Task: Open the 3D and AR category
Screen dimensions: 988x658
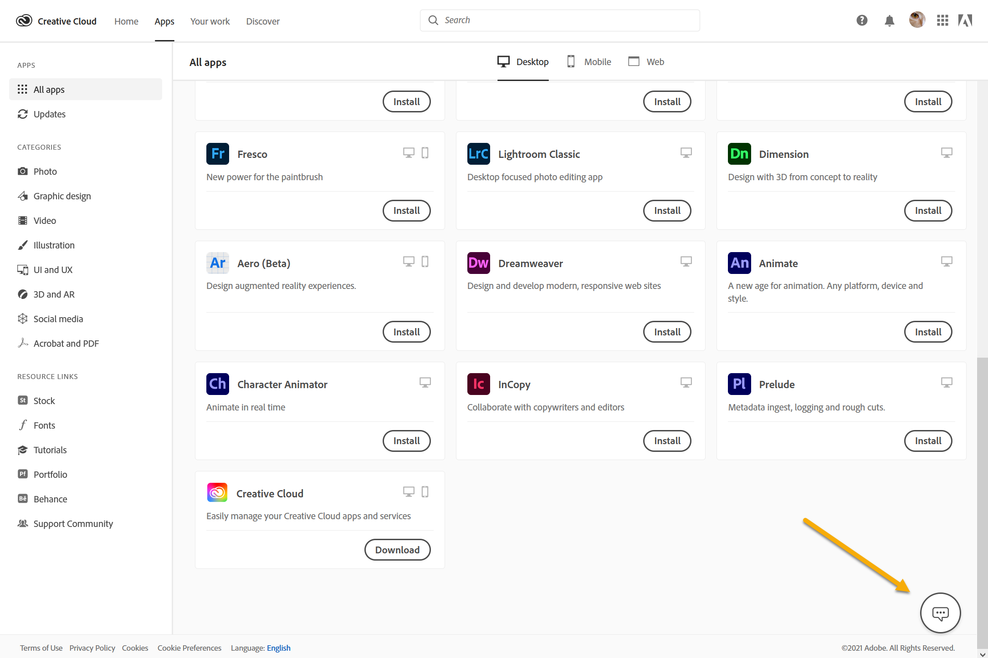Action: (x=54, y=294)
